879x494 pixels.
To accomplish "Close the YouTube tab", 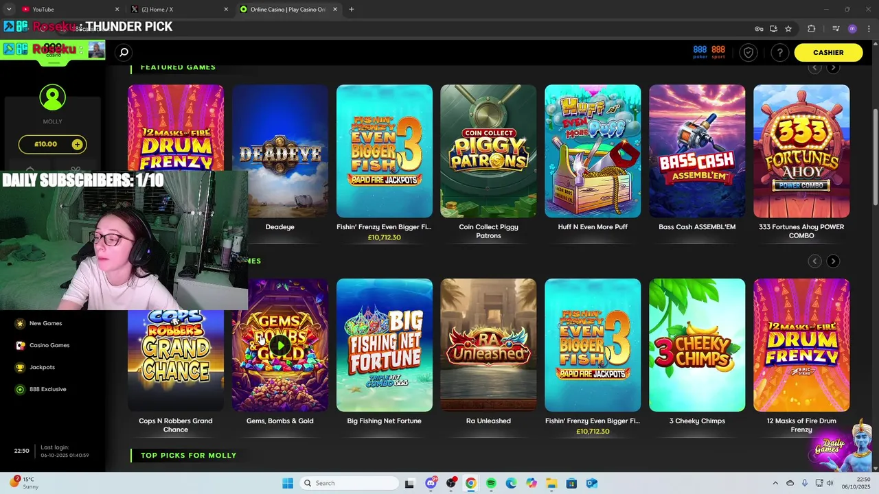I will click(117, 9).
